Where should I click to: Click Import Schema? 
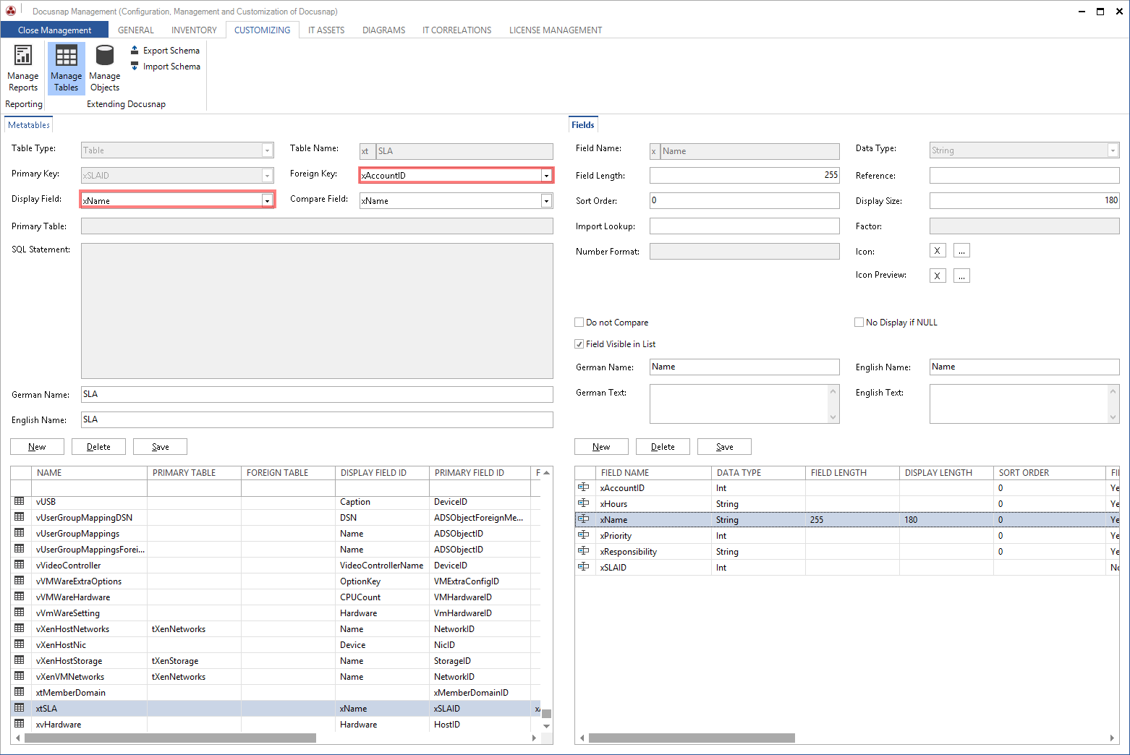click(x=165, y=67)
